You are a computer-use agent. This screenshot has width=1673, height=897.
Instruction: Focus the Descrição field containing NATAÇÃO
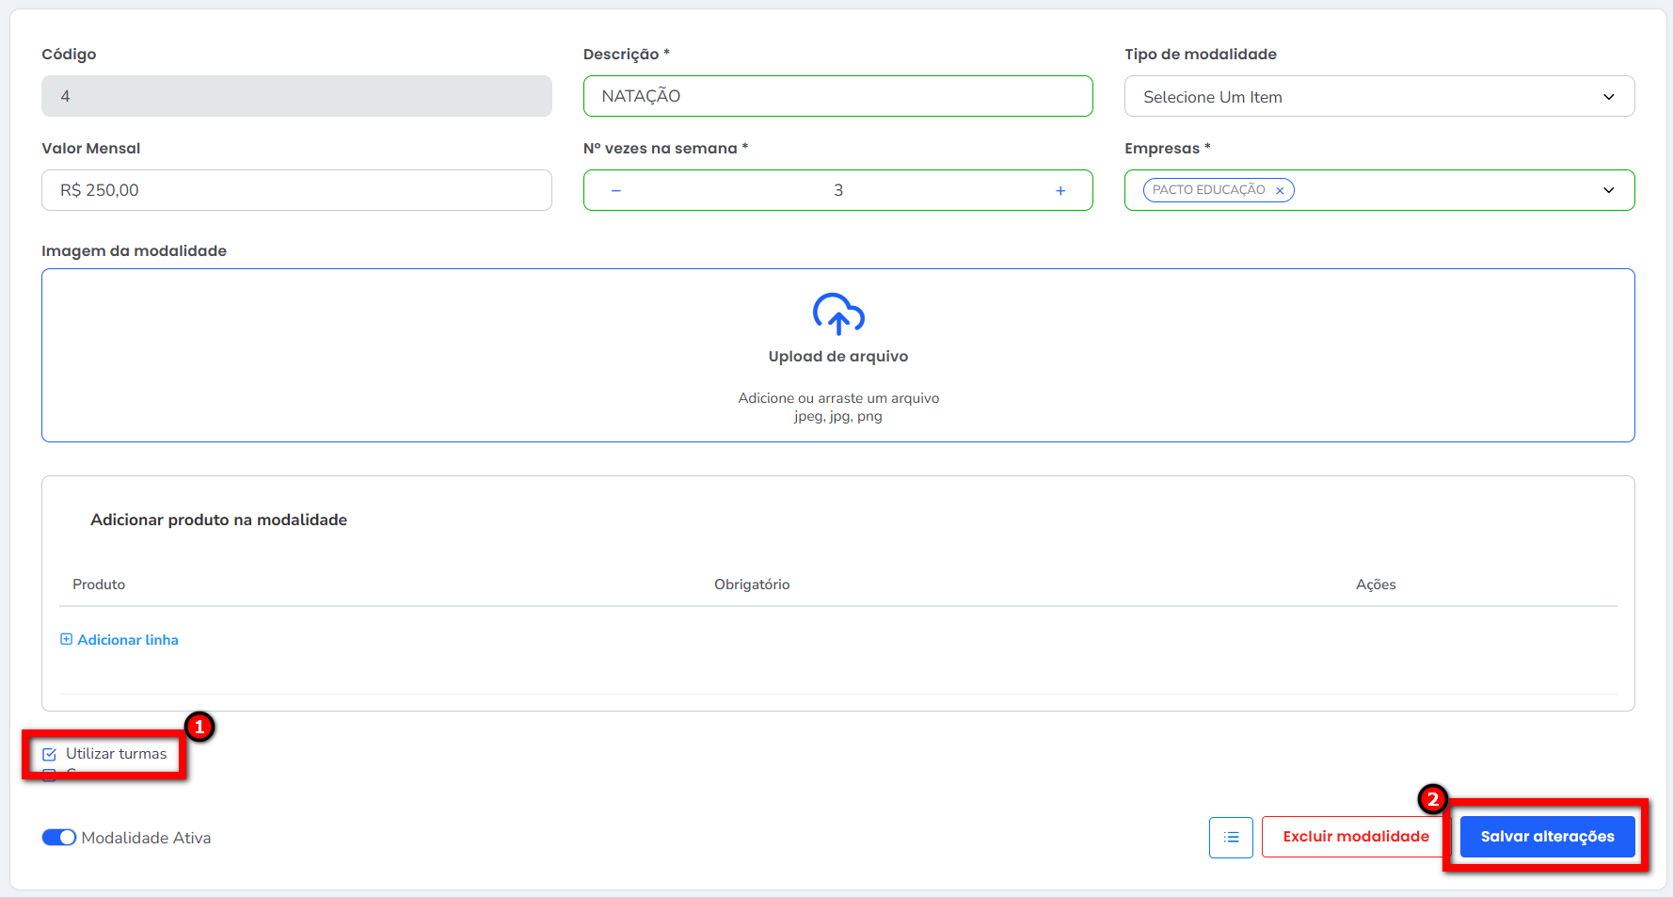click(x=837, y=96)
